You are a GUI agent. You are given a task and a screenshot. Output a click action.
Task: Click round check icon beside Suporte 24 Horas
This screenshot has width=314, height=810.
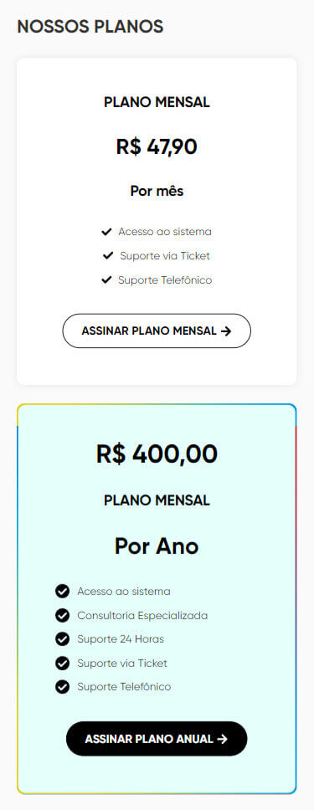(x=62, y=639)
